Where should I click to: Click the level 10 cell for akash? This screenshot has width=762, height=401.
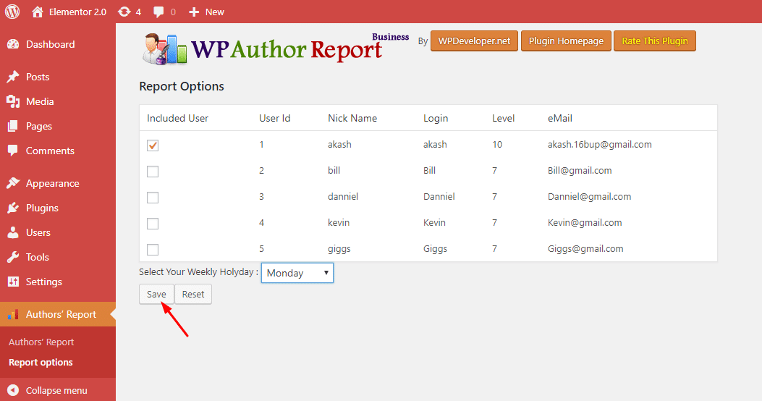click(x=497, y=144)
